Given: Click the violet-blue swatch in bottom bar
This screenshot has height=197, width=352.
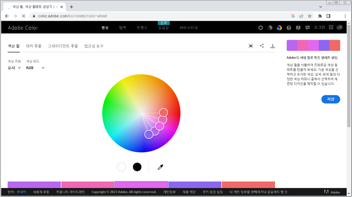Looking at the screenshot, I should [195, 184].
